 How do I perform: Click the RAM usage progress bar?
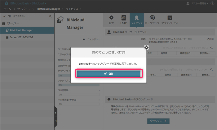click(x=79, y=104)
